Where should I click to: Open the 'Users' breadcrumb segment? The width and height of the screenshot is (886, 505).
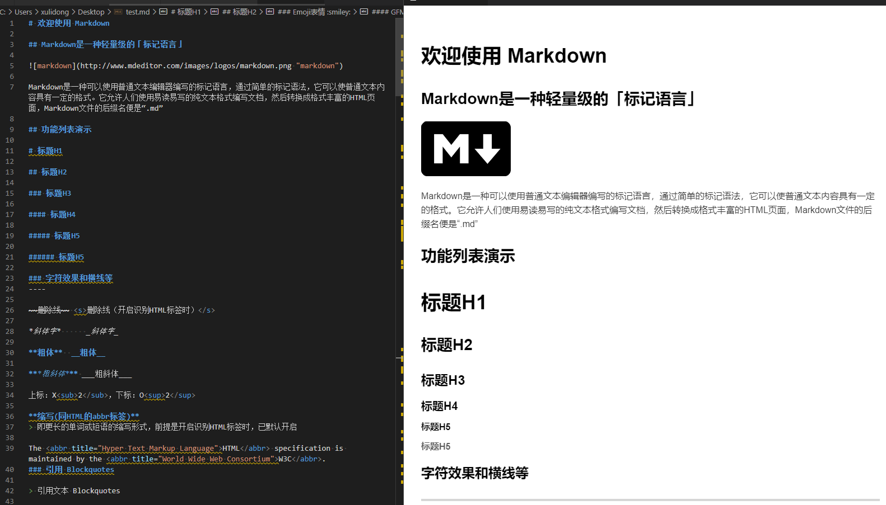pyautogui.click(x=24, y=12)
